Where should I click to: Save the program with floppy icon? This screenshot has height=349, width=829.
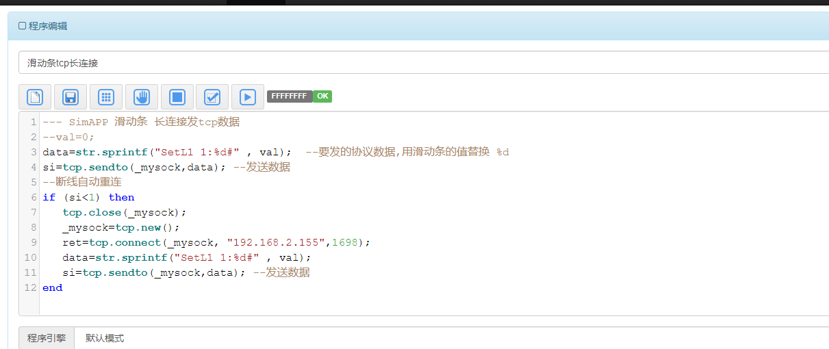[71, 97]
